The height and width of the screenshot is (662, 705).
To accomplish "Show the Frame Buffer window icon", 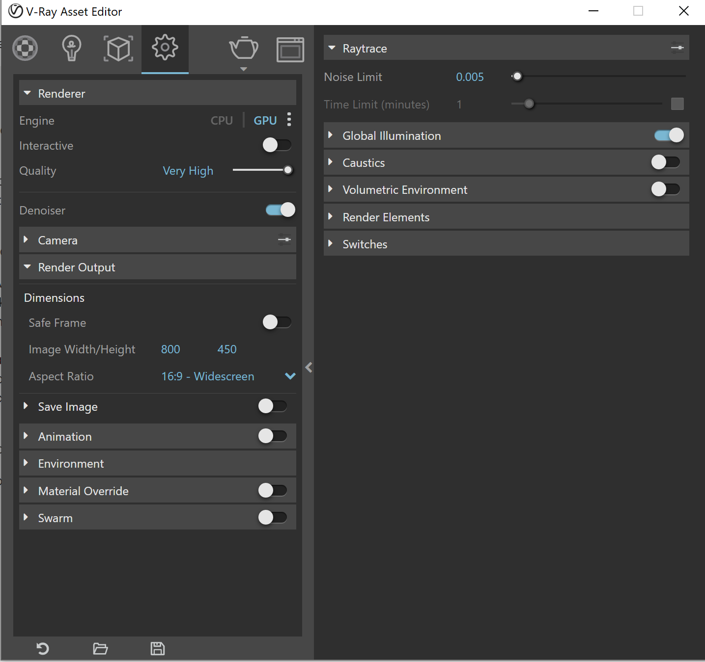I will pos(290,50).
